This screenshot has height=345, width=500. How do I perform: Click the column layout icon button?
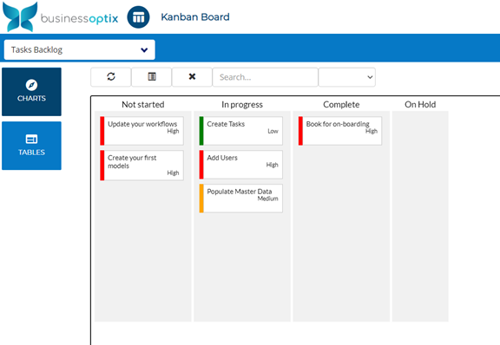152,77
